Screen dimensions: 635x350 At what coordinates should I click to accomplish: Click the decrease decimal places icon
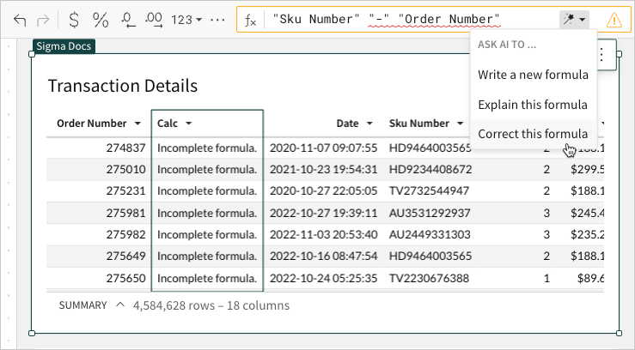tap(129, 20)
